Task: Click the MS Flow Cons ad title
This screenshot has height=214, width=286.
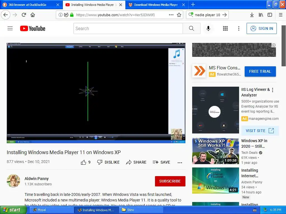Action: pos(225,68)
